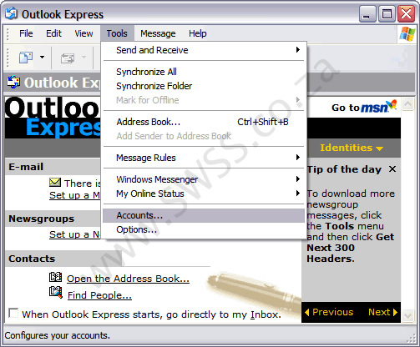Click the Find People... link
The width and height of the screenshot is (420, 347).
click(99, 295)
